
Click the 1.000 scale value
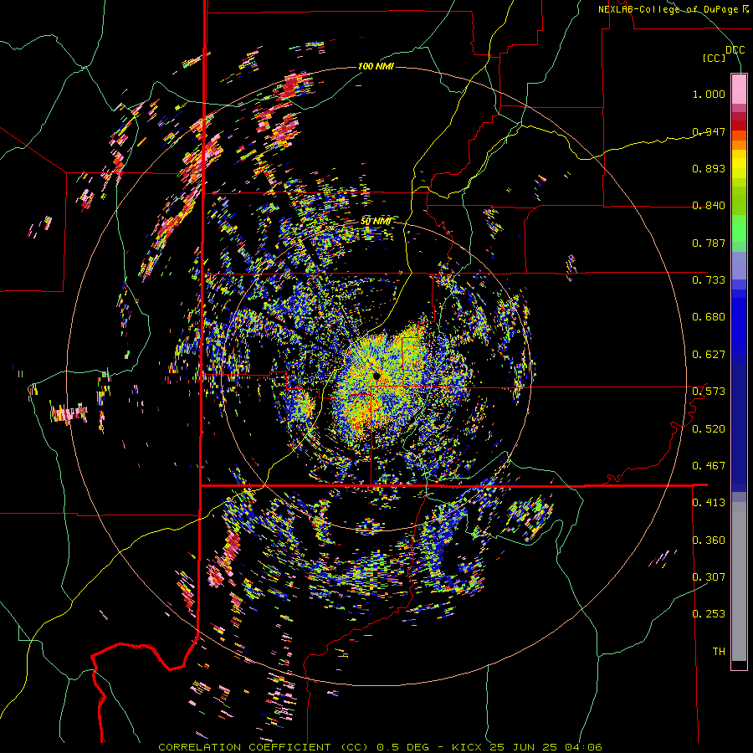[x=709, y=94]
